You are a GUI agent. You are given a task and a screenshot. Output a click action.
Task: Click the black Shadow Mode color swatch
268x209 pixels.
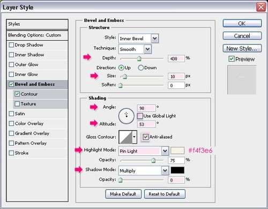click(177, 170)
